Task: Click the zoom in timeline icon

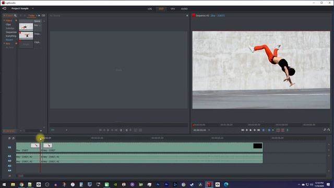Action: tap(14, 138)
